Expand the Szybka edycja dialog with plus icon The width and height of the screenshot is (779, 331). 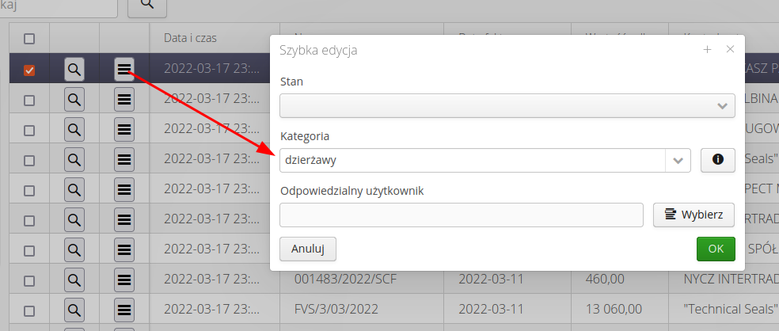coord(707,50)
